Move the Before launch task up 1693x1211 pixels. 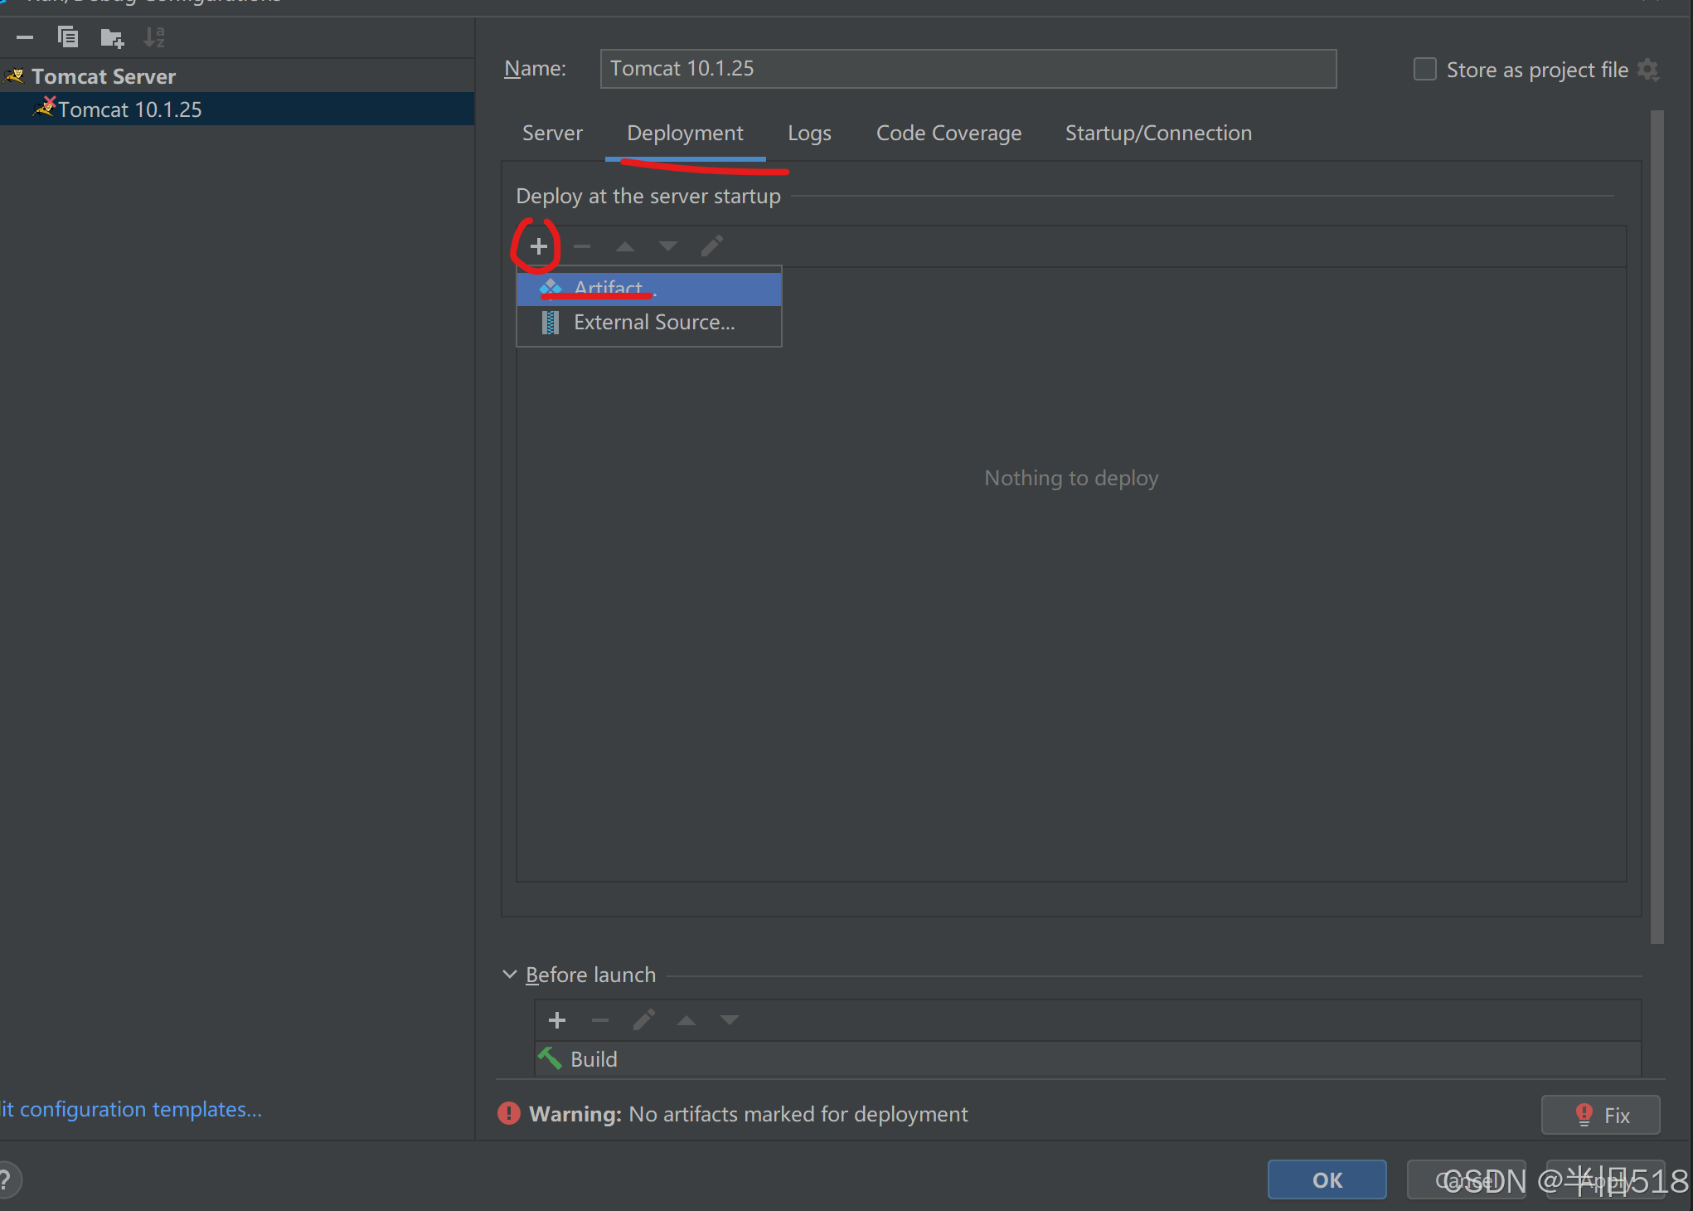686,1020
